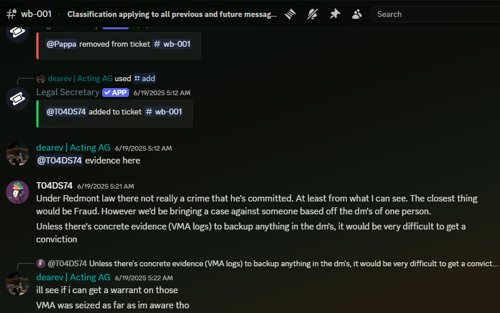Open #wb-001 link in added to ticket embed
Screen dimensions: 500x313
click(164, 112)
